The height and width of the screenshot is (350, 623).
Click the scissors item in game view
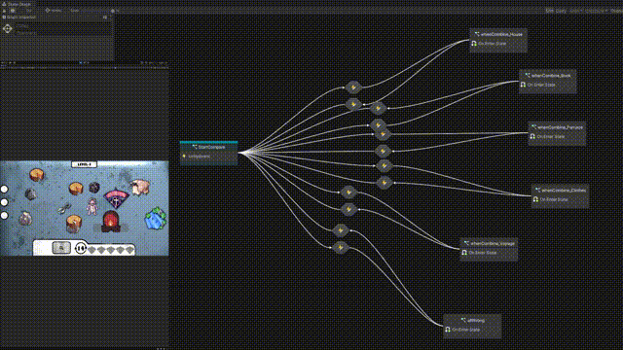(x=64, y=208)
